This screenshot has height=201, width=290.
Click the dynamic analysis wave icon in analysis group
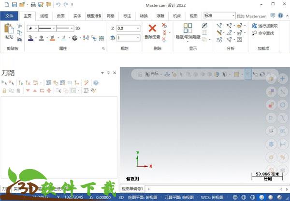click(219, 40)
